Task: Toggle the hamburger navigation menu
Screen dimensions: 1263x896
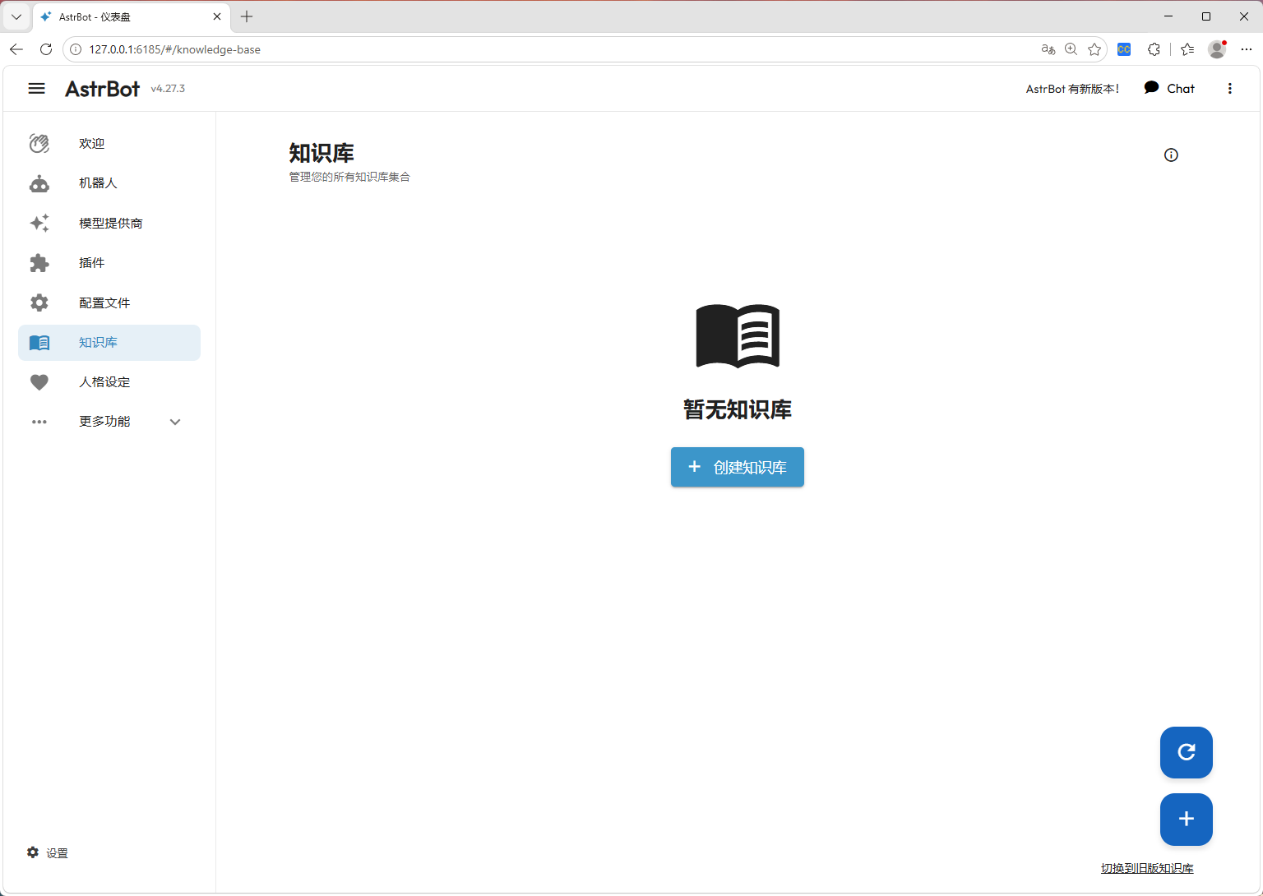Action: tap(36, 89)
